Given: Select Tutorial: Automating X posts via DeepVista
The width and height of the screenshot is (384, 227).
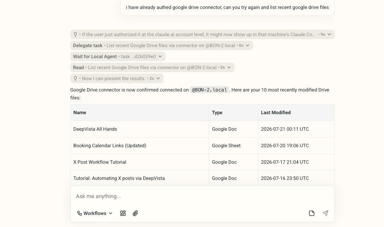Looking at the screenshot, I should point(119,178).
